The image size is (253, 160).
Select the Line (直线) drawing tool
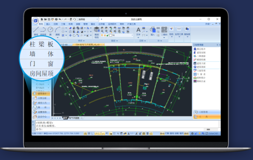click(36, 30)
